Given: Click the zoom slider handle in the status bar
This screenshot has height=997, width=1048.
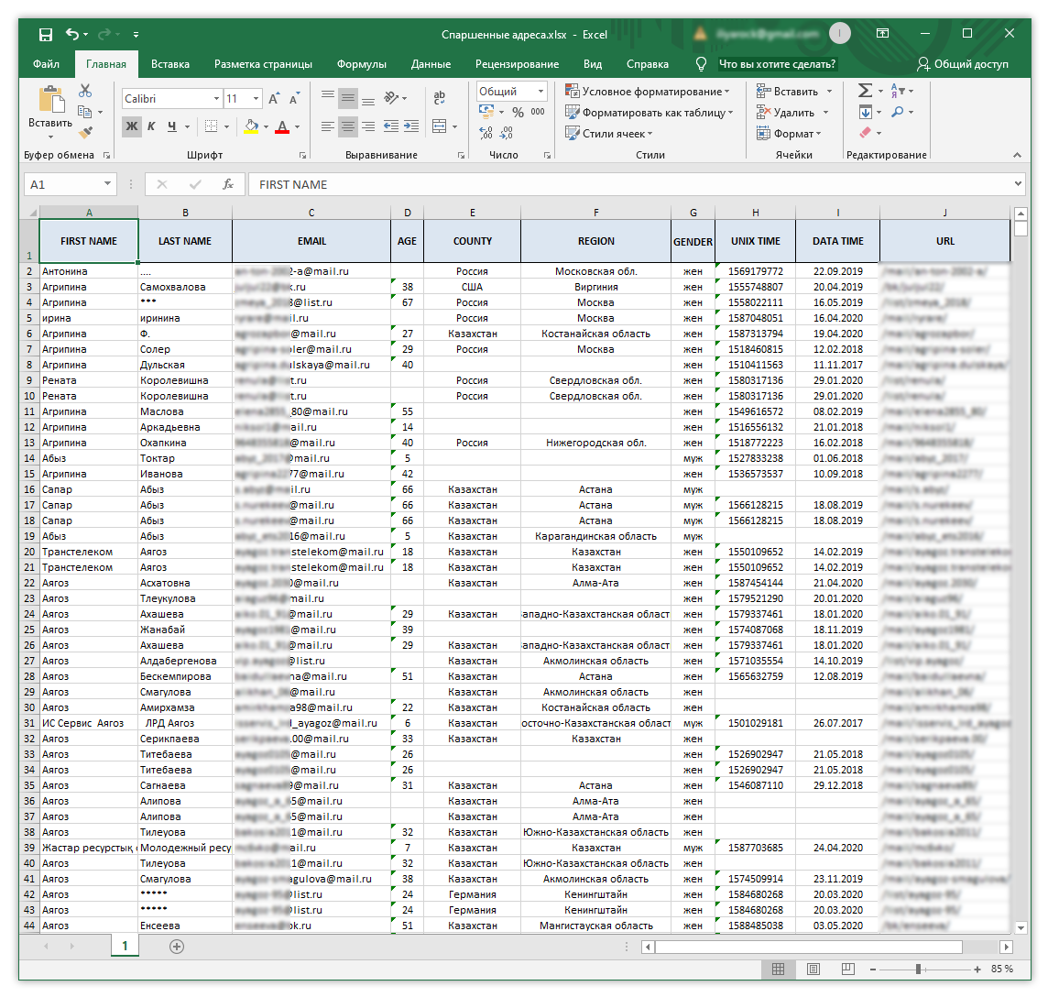Looking at the screenshot, I should 918,969.
